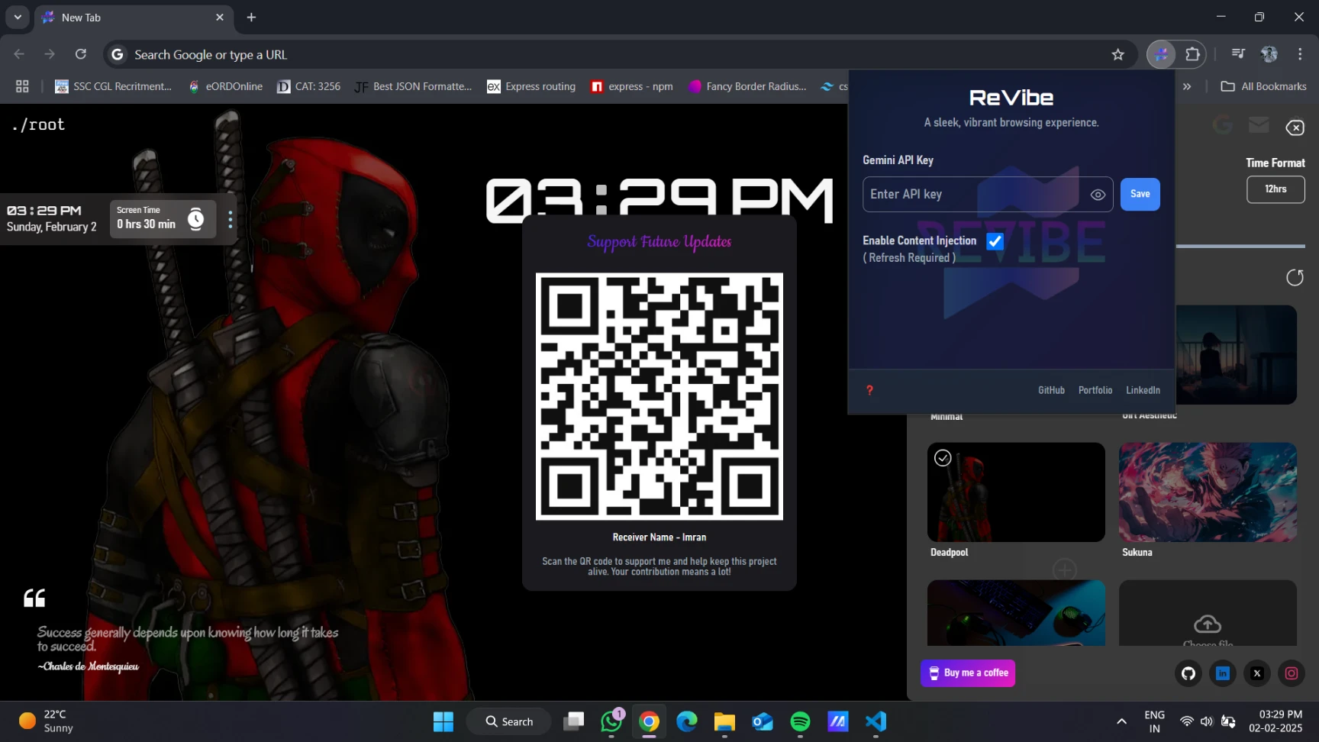Image resolution: width=1319 pixels, height=742 pixels.
Task: Toggle Enable Content Injection checkbox
Action: [995, 241]
